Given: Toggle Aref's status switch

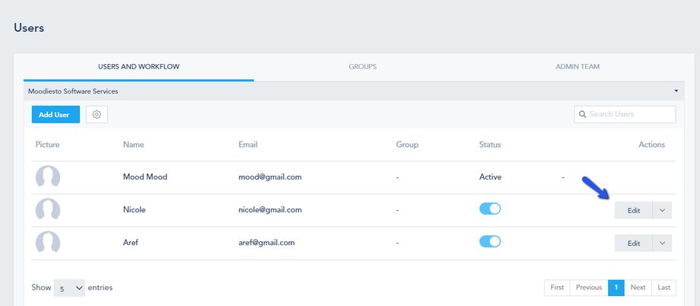Looking at the screenshot, I should 490,241.
